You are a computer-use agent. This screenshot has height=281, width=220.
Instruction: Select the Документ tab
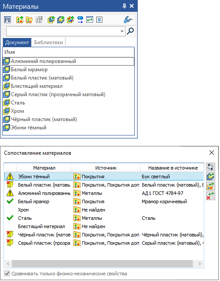click(17, 42)
